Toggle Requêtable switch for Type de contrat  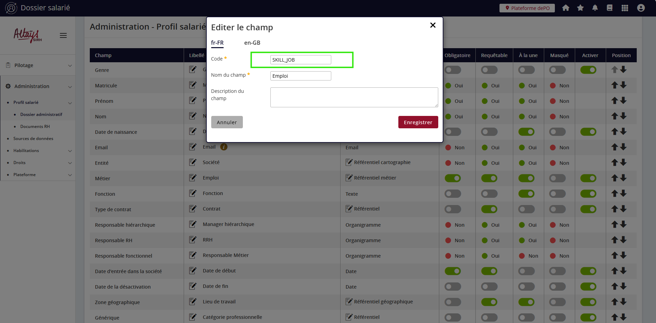pos(489,209)
